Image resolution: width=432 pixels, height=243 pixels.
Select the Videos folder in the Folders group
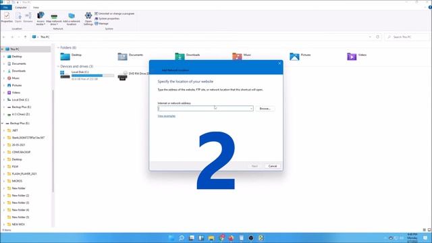coord(357,56)
